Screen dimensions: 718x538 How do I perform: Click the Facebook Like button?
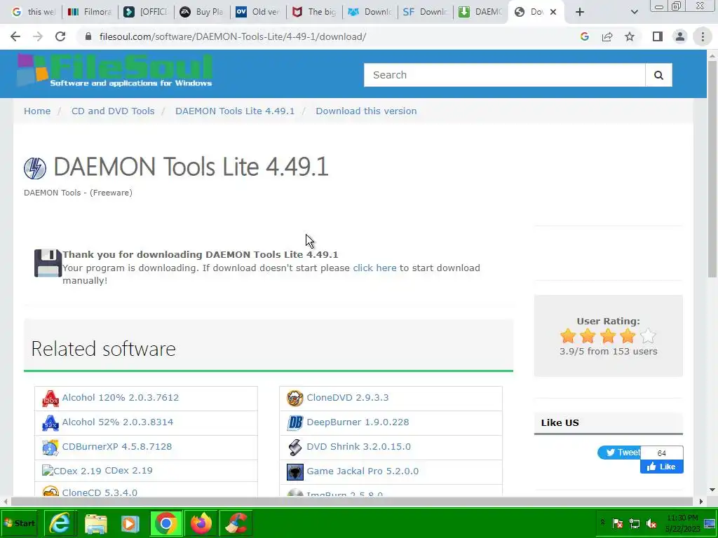pyautogui.click(x=662, y=467)
